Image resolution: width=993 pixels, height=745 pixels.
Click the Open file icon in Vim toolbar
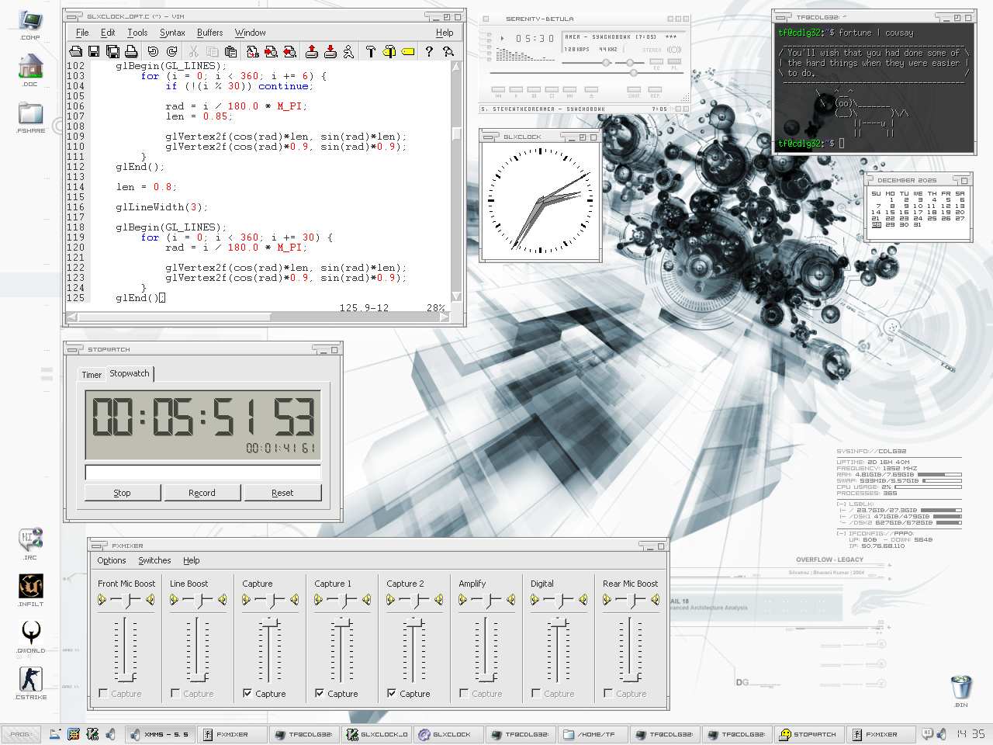[75, 51]
